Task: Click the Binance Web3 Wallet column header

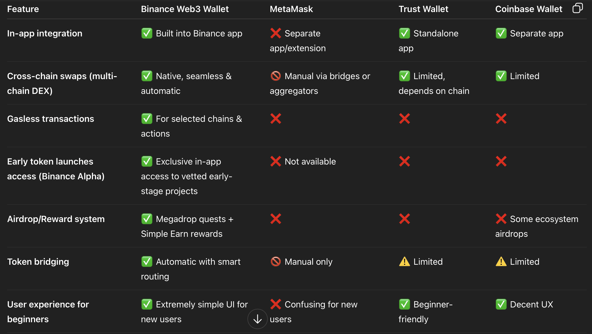Action: coord(185,9)
